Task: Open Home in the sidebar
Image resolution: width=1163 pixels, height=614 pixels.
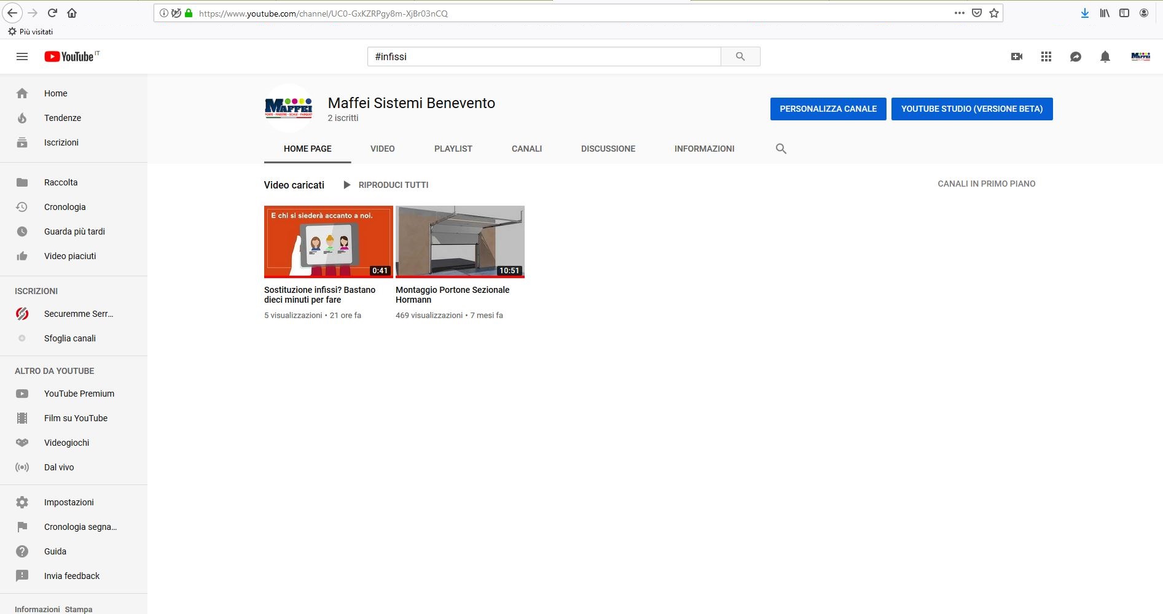Action: (x=74, y=93)
